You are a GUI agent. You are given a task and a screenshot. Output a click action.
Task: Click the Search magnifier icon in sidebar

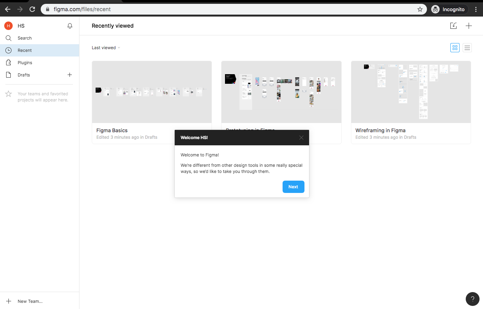(8, 38)
